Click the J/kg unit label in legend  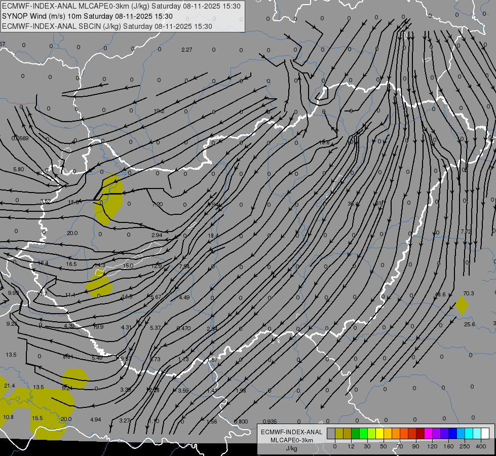click(x=291, y=449)
